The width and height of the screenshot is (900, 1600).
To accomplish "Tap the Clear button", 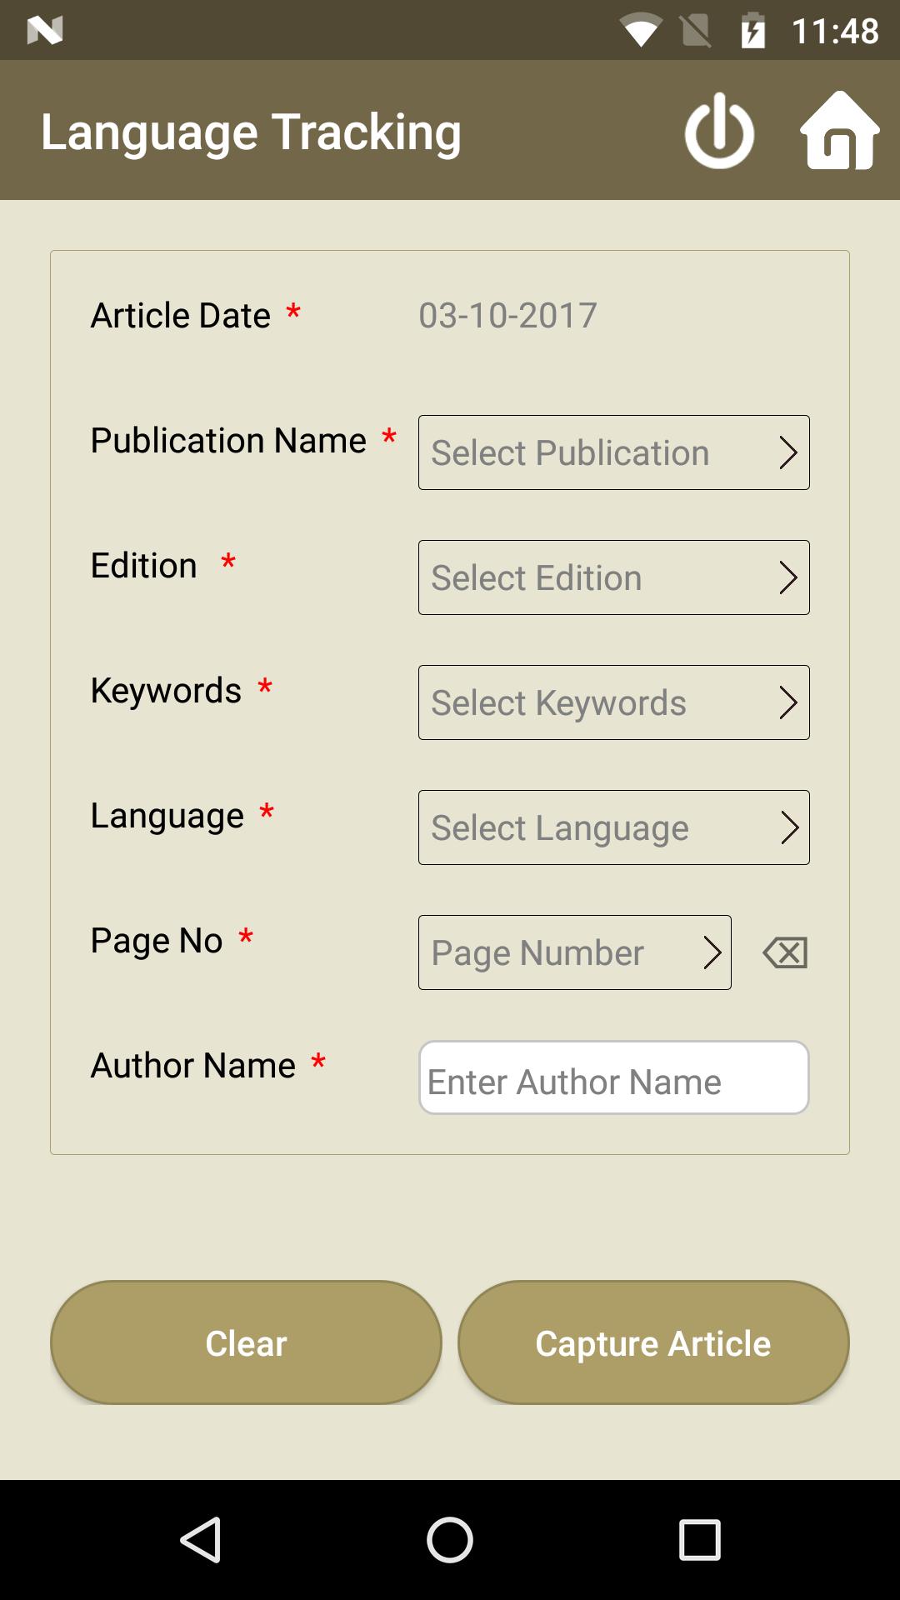I will click(x=246, y=1342).
